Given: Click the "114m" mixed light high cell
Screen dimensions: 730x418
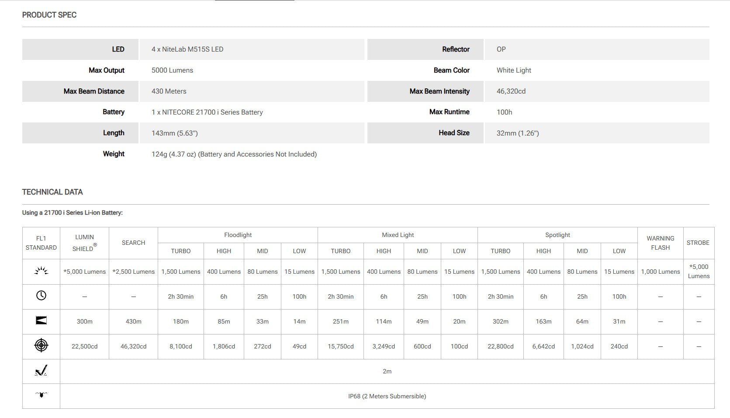Looking at the screenshot, I should click(384, 321).
